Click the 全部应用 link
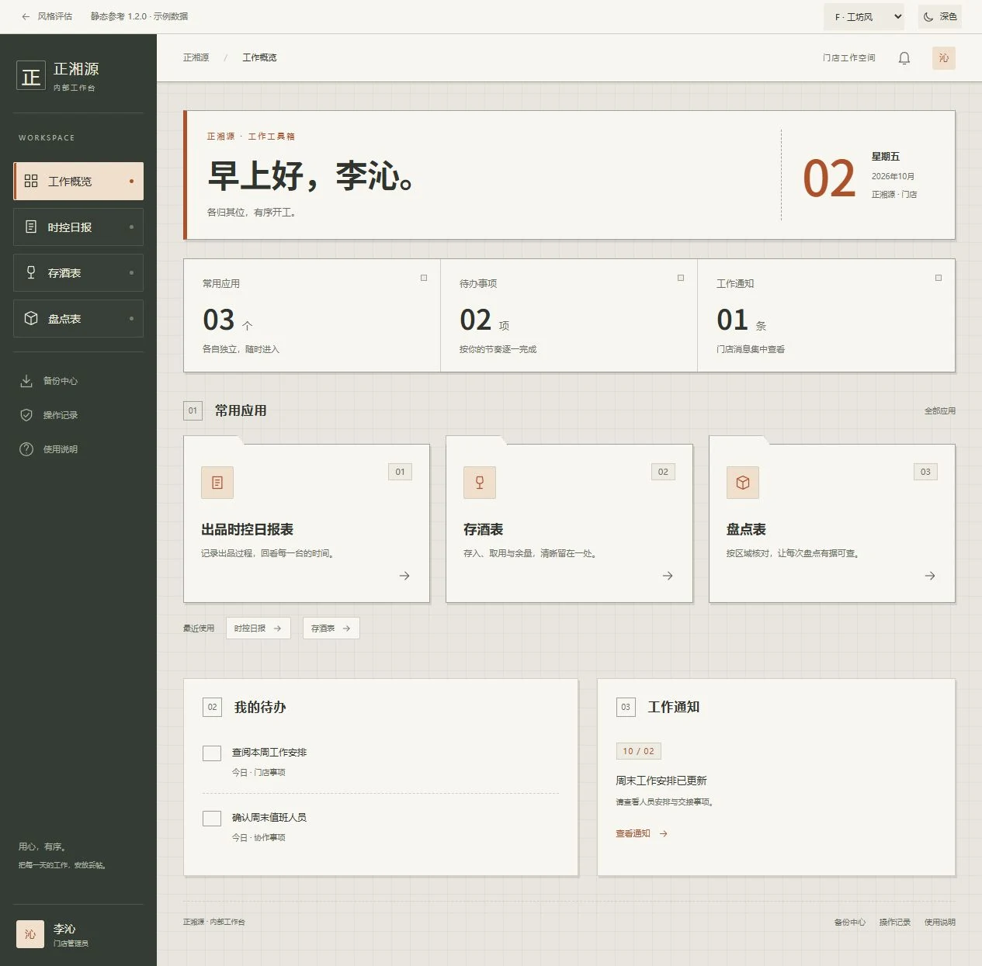 tap(940, 411)
